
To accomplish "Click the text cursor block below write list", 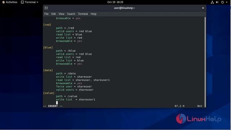I will pyautogui.click(x=57, y=103).
